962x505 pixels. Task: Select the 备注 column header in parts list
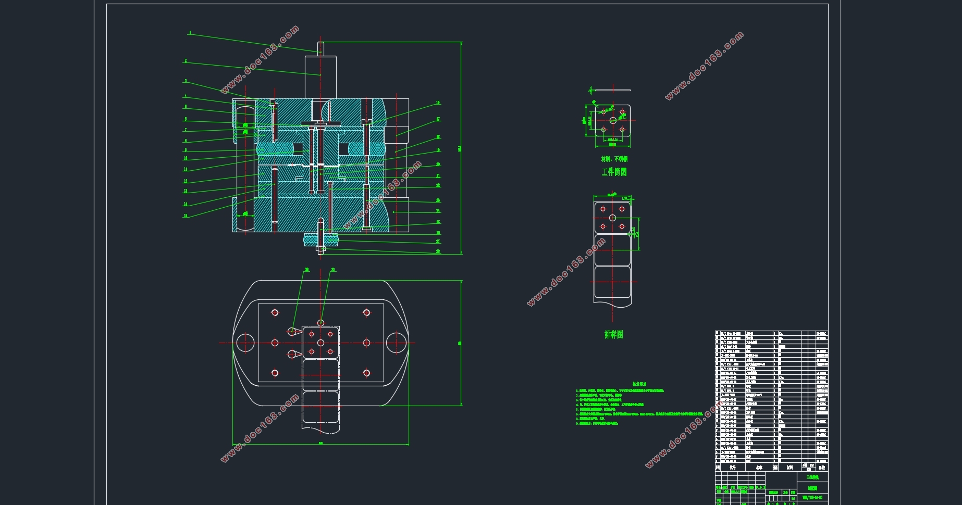822,468
